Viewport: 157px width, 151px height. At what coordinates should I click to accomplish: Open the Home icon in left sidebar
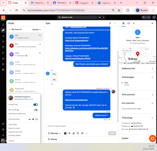click(3, 25)
